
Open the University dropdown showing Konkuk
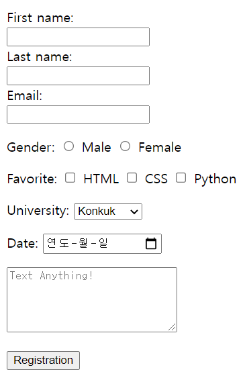(x=108, y=211)
